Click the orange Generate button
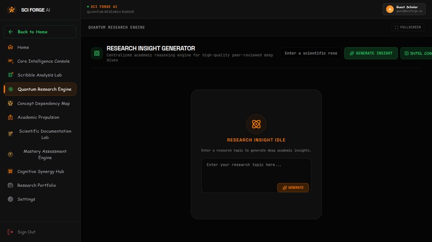 pyautogui.click(x=293, y=188)
